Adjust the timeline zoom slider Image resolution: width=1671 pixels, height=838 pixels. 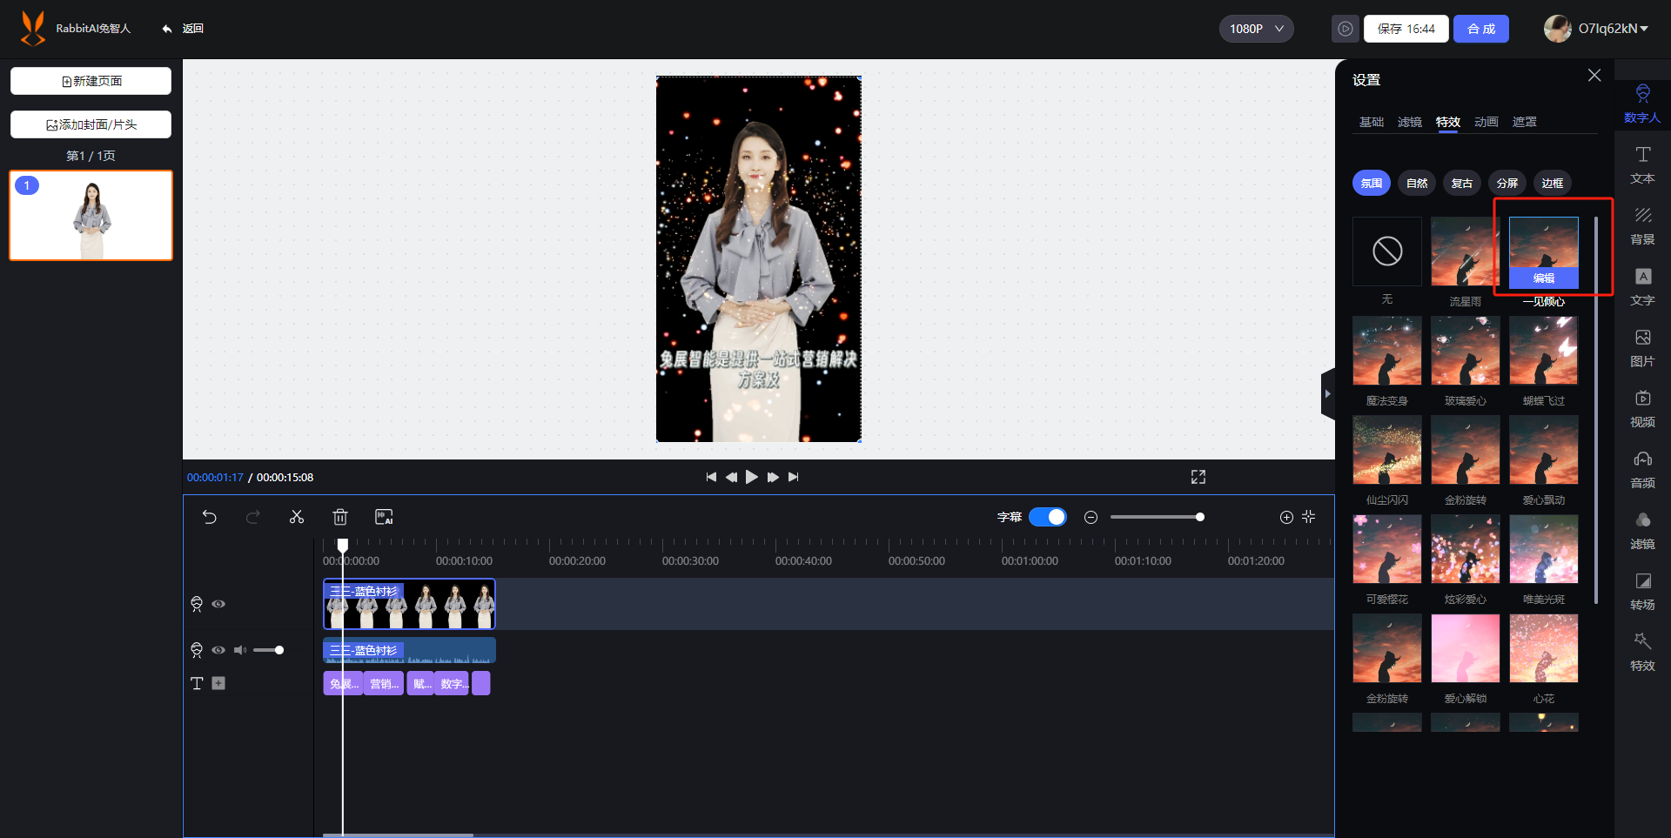[x=1200, y=517]
